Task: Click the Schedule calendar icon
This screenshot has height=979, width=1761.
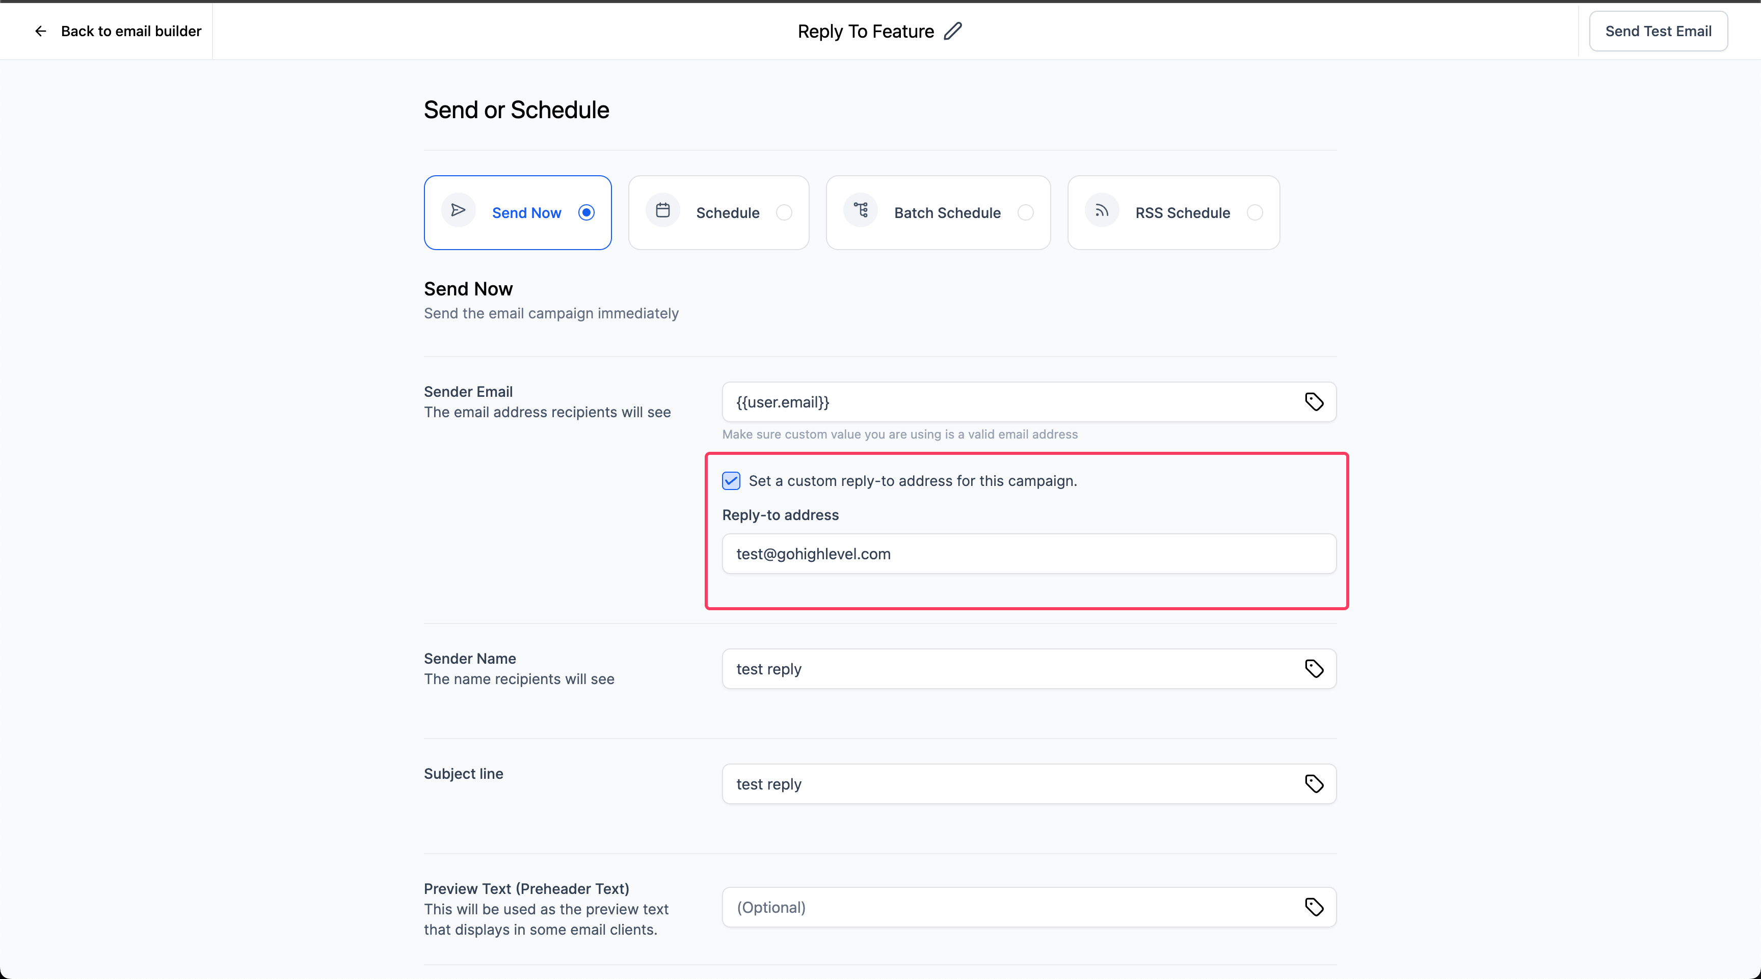Action: [x=662, y=210]
